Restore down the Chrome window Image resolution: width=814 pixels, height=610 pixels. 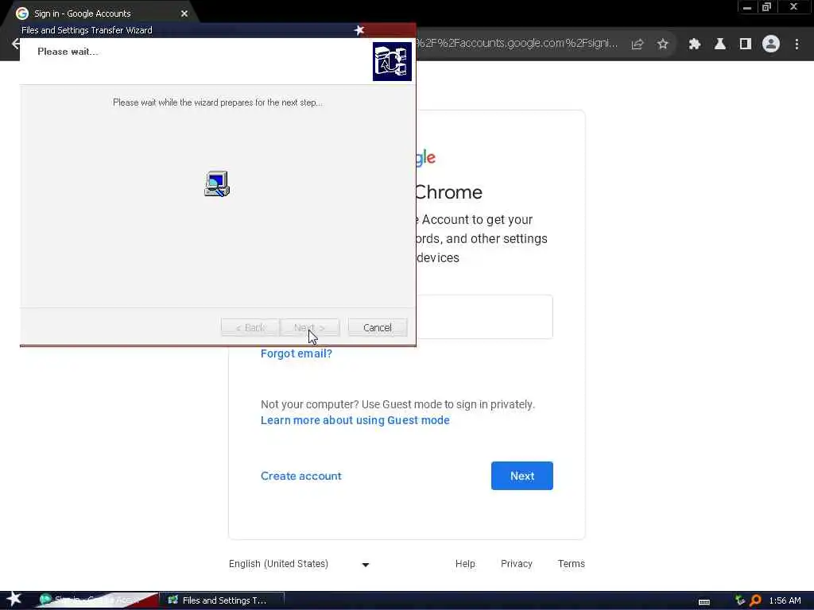pyautogui.click(x=767, y=7)
